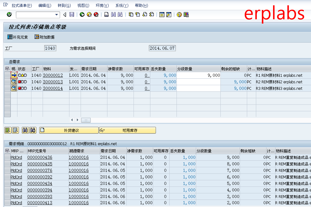Click the Print icon
The height and width of the screenshot is (207, 311).
click(x=106, y=15)
